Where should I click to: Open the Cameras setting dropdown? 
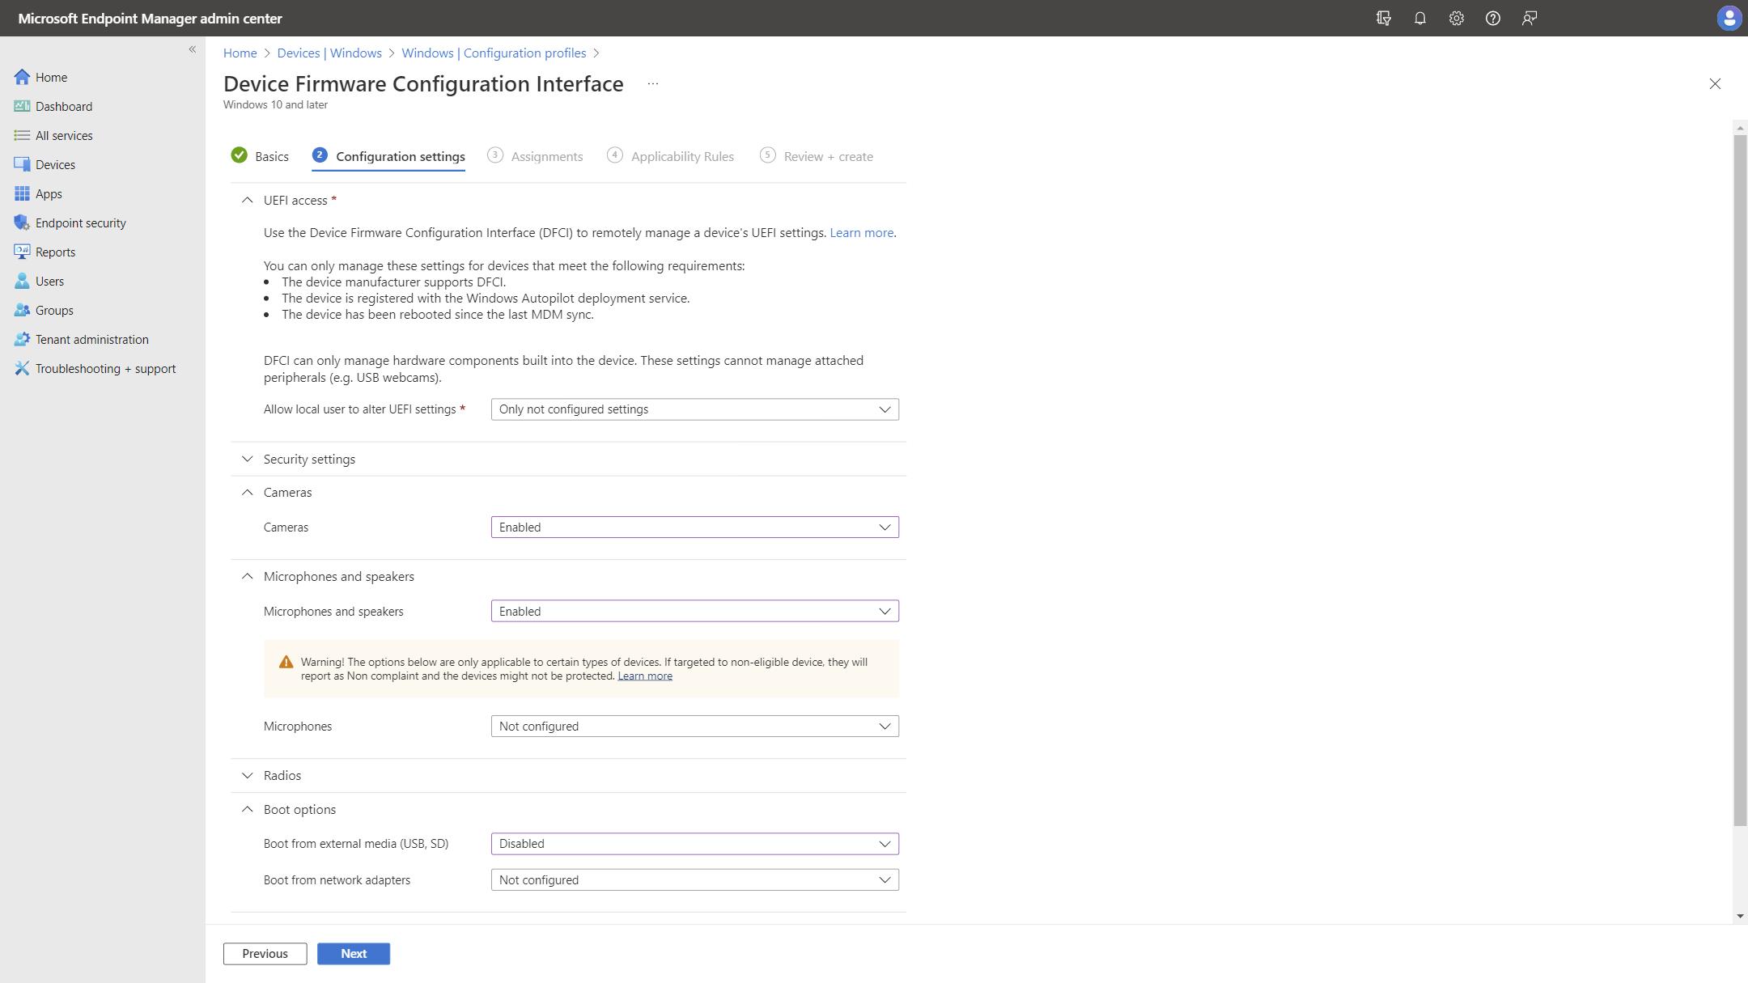tap(694, 528)
